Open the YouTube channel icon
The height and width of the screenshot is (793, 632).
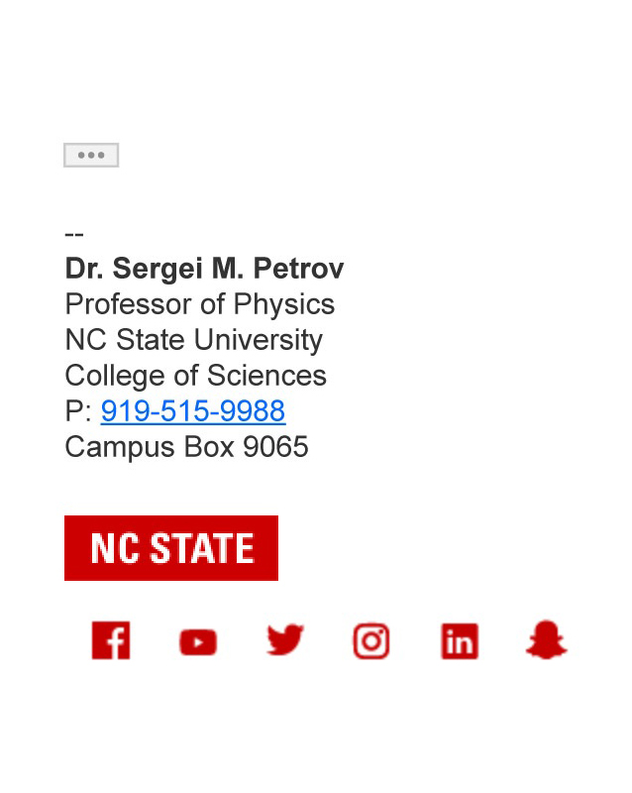click(x=197, y=641)
